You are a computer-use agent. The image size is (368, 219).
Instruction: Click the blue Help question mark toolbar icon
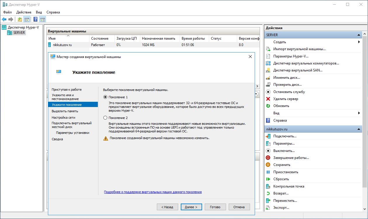(35, 20)
